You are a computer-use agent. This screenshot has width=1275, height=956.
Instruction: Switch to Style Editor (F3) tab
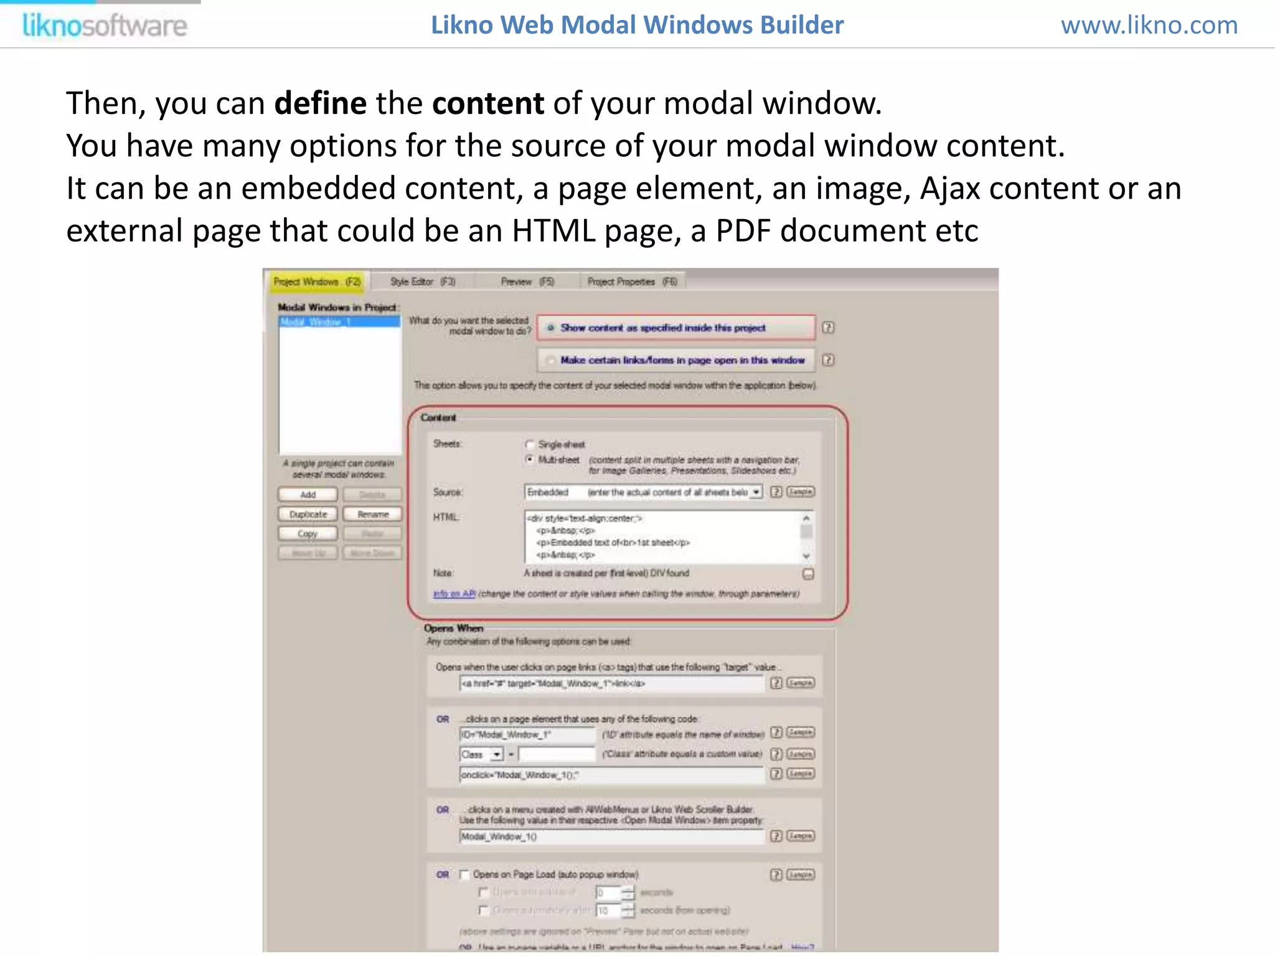click(x=423, y=282)
